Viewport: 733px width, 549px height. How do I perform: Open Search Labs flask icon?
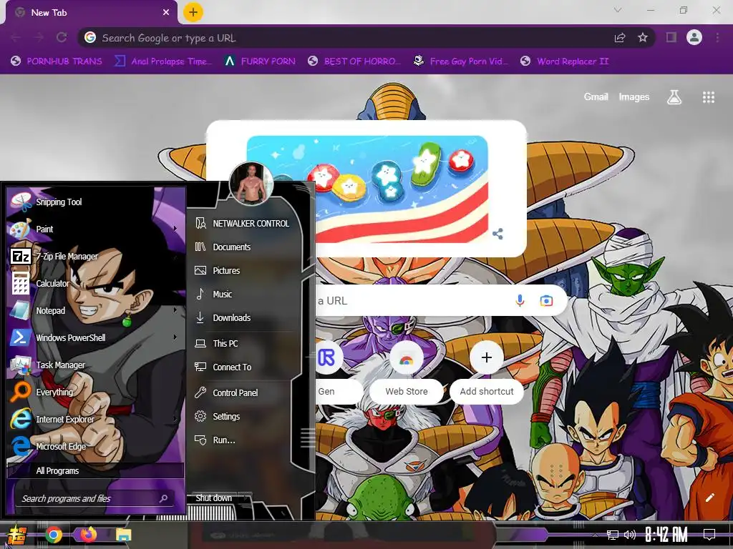[x=674, y=97]
